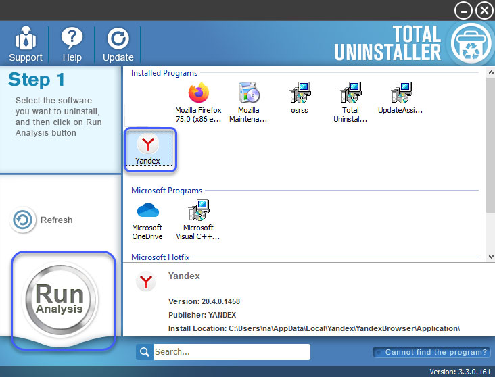Select the osrss program

(300, 98)
